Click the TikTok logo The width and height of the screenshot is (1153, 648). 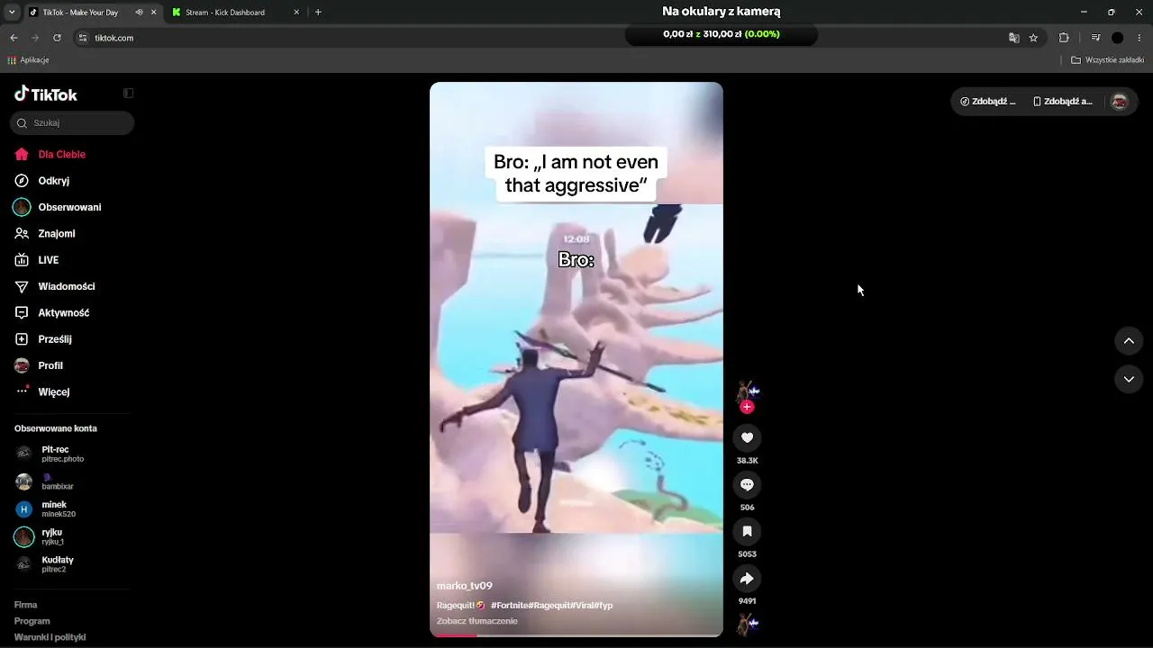(x=46, y=94)
